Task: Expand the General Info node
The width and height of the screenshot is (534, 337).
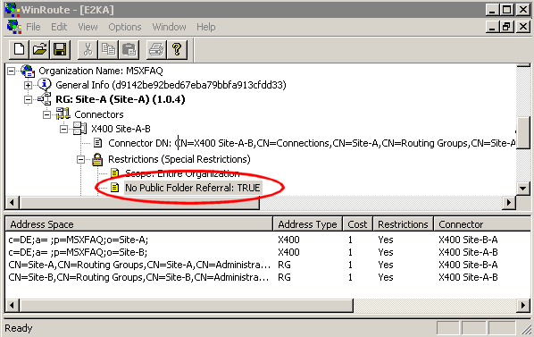Action: click(x=29, y=85)
